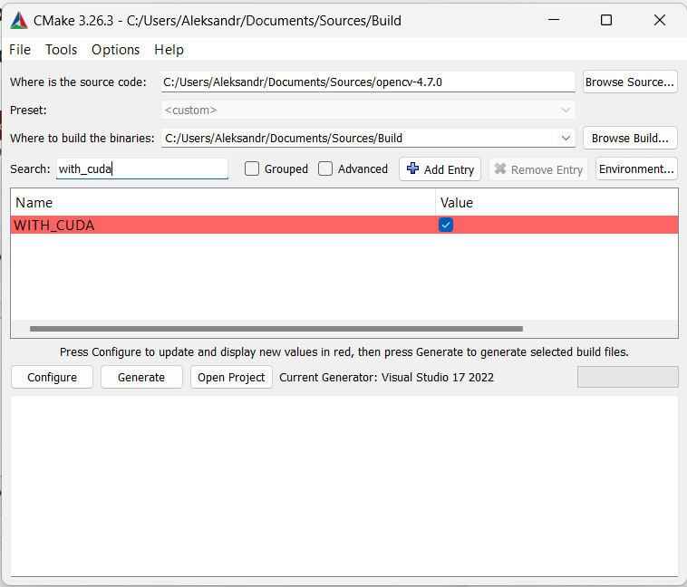Click the Open Project button

click(x=231, y=377)
